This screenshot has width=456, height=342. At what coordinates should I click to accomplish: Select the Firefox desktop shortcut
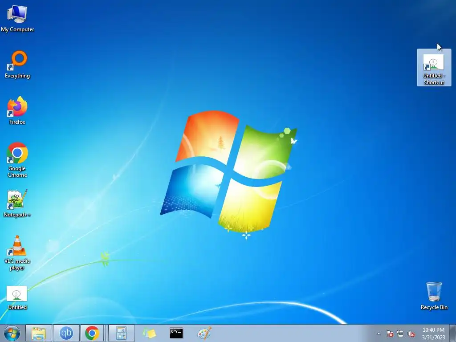pyautogui.click(x=17, y=110)
